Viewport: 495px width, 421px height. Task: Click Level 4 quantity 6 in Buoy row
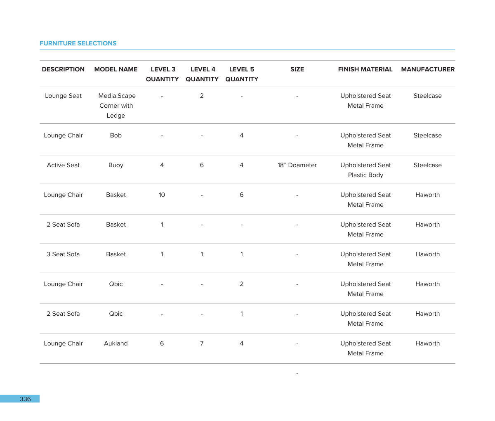click(202, 165)
